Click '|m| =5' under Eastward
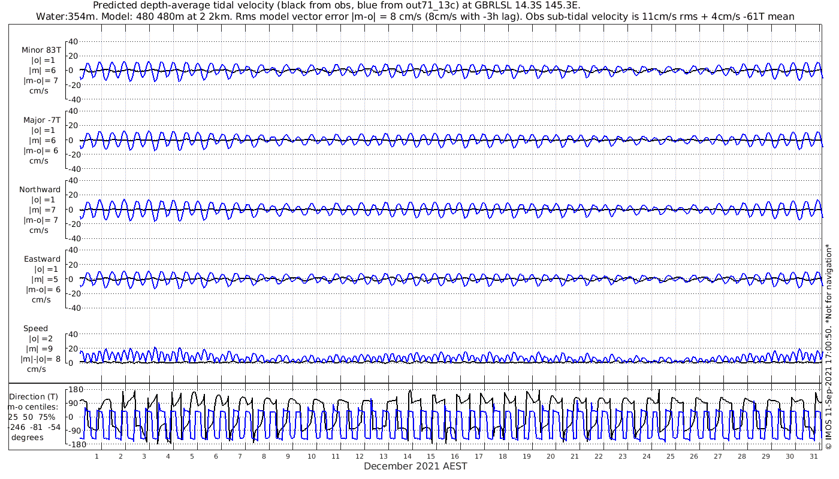 coord(44,280)
